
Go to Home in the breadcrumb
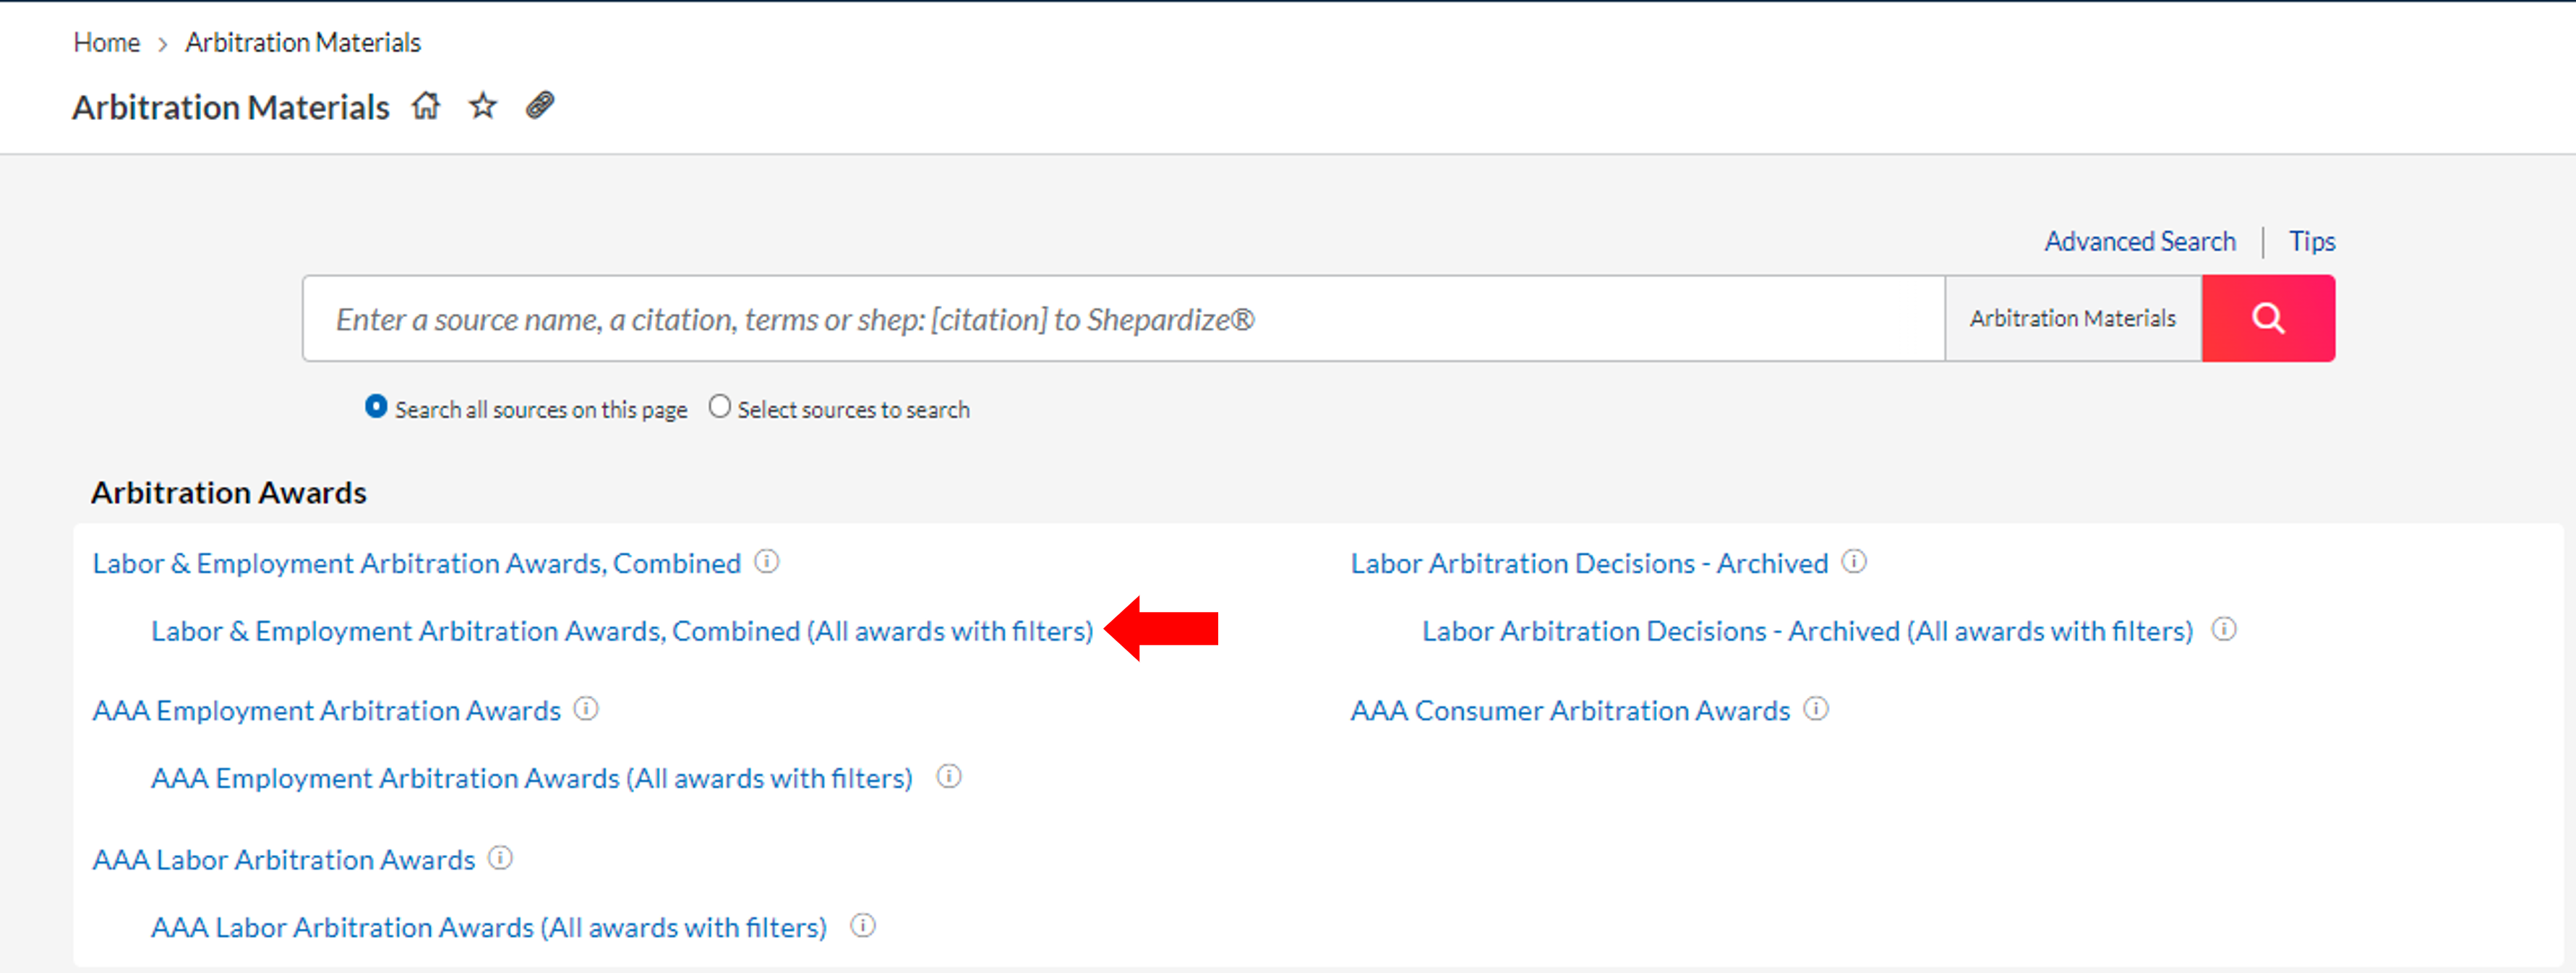pos(106,43)
